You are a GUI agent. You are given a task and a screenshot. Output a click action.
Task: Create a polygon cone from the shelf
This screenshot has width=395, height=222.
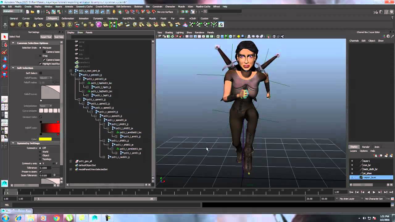[x=34, y=25]
